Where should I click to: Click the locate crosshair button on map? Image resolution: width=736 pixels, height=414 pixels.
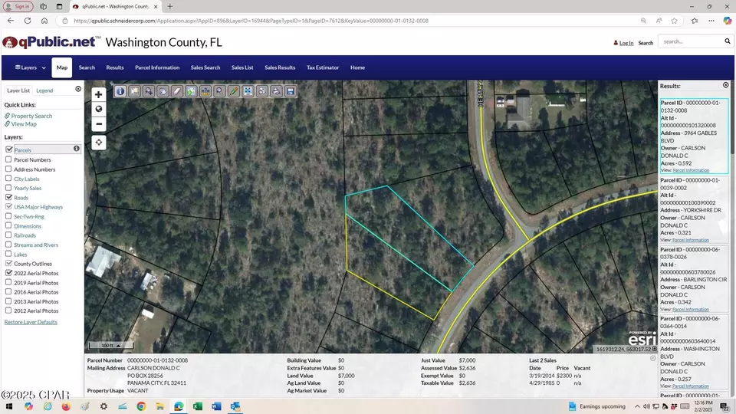coord(99,143)
